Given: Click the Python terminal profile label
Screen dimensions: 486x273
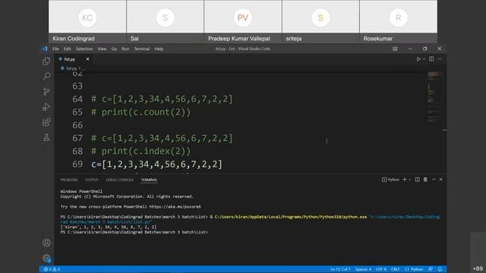Looking at the screenshot, I should pos(390,180).
